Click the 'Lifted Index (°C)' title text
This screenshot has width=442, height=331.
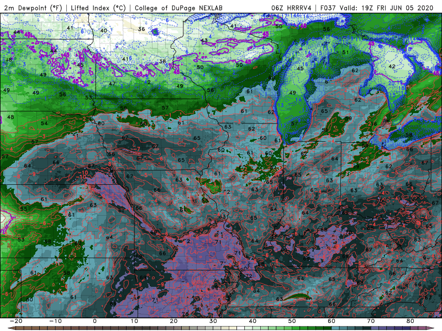[98, 8]
